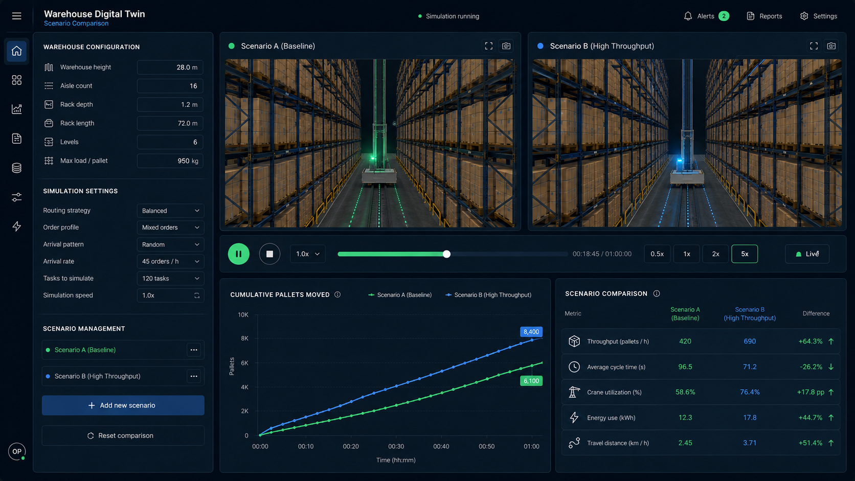Viewport: 855px width, 481px height.
Task: Open the sliders tuning sidebar icon
Action: 16,197
